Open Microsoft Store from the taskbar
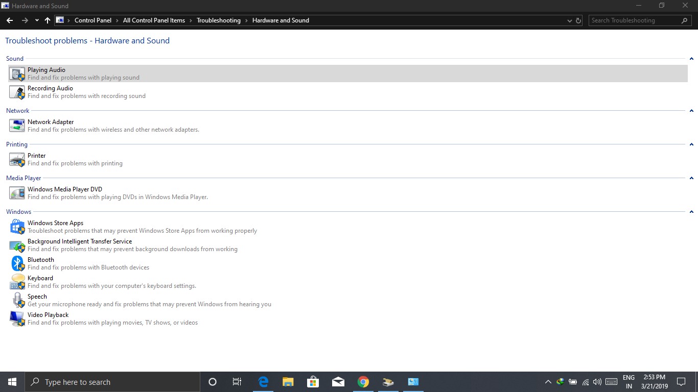The height and width of the screenshot is (392, 698). tap(313, 382)
